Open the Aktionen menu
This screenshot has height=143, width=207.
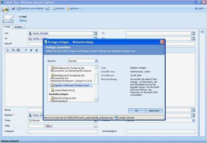click(x=73, y=9)
